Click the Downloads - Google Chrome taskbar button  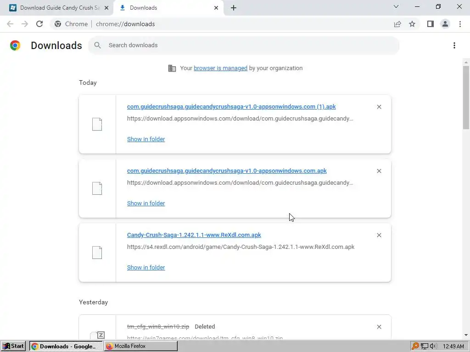pyautogui.click(x=66, y=346)
